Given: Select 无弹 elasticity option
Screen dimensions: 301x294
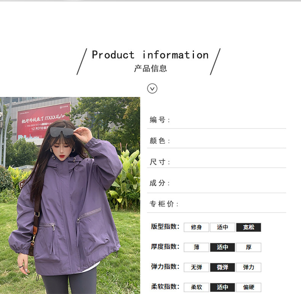Looking at the screenshot, I should click(196, 267).
